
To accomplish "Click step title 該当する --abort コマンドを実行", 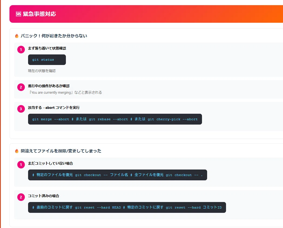I will coord(54,108).
